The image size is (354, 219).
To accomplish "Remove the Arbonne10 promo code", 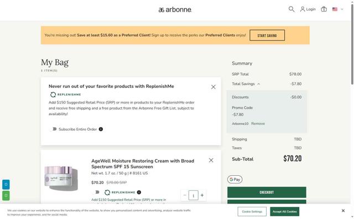I will point(258,124).
